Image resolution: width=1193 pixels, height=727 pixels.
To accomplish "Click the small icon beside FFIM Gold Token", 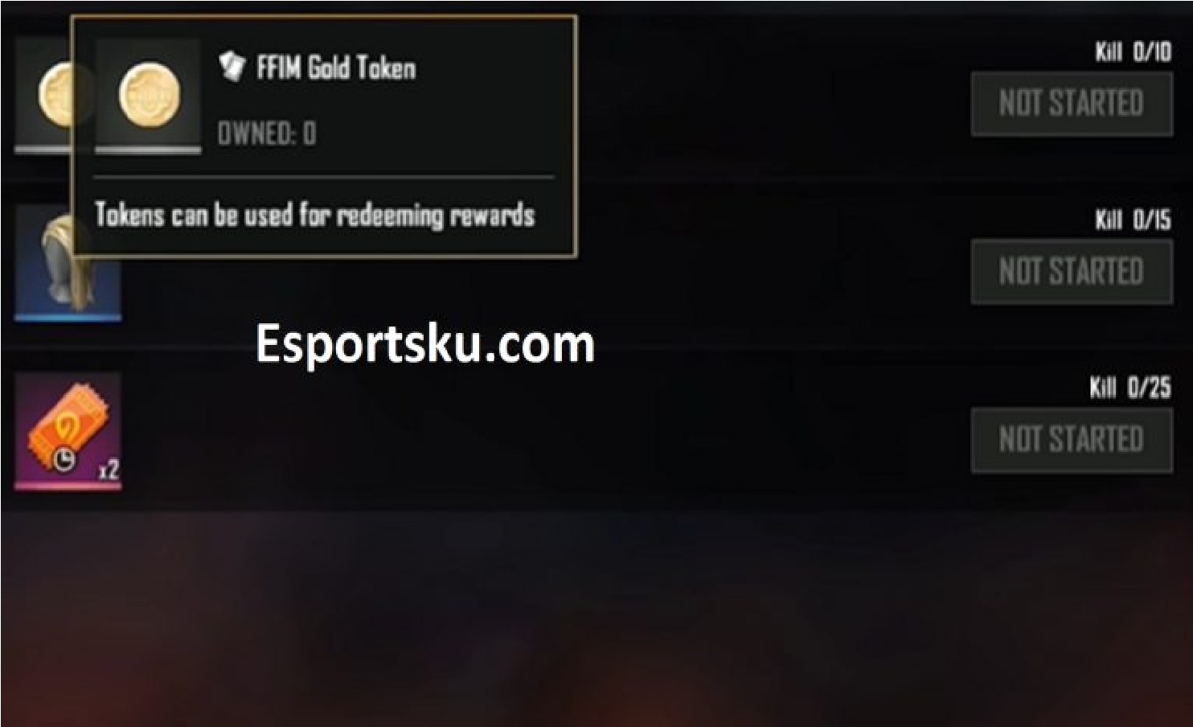I will point(232,67).
